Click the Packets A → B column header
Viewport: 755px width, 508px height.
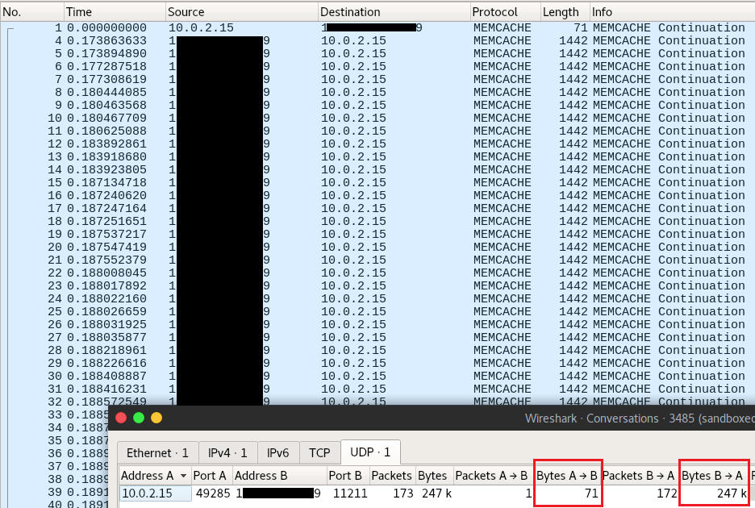(494, 476)
